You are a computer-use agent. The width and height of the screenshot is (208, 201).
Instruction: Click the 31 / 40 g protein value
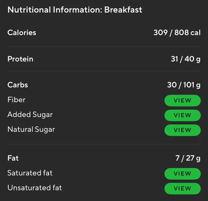tap(186, 59)
